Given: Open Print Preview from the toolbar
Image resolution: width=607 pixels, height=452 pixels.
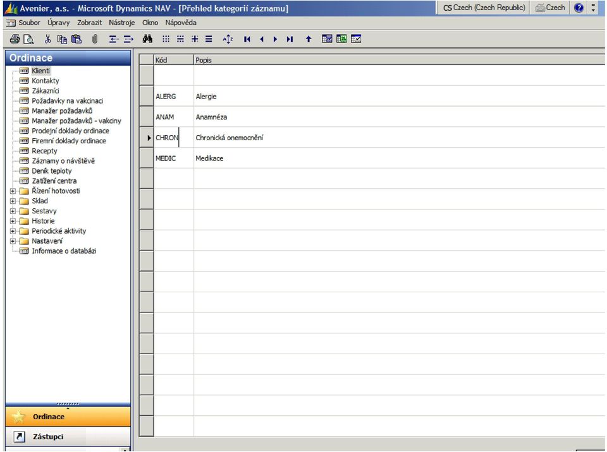Looking at the screenshot, I should point(28,39).
